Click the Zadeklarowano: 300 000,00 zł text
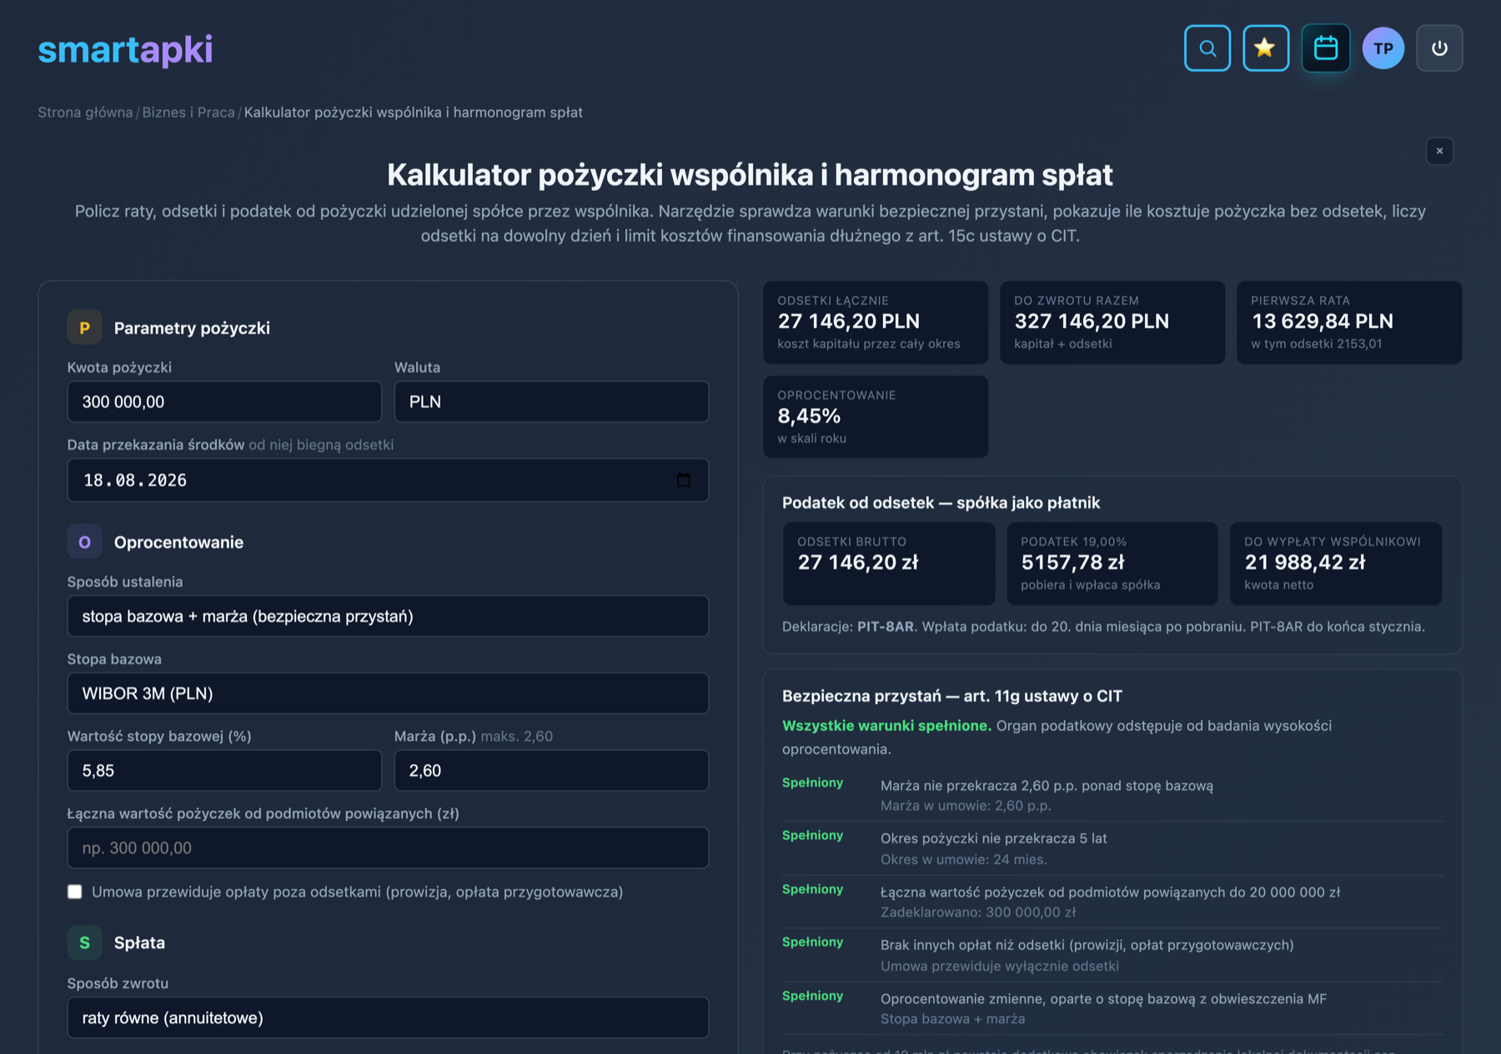This screenshot has width=1501, height=1054. click(x=978, y=912)
